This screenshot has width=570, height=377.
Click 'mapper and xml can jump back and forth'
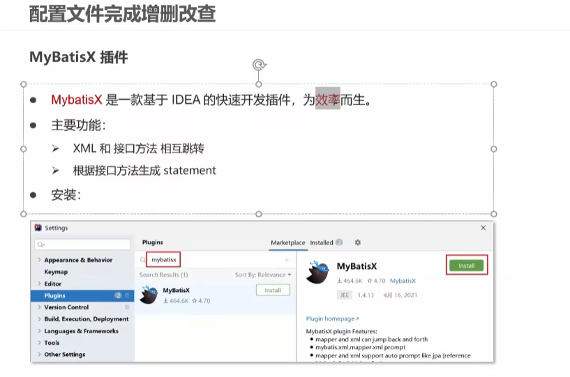click(x=372, y=339)
